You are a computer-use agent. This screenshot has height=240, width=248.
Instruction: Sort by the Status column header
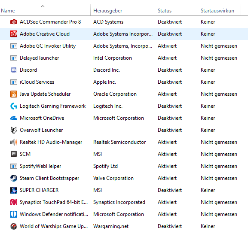tap(176, 11)
